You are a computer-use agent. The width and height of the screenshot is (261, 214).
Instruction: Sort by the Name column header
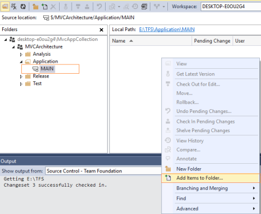(x=151, y=41)
